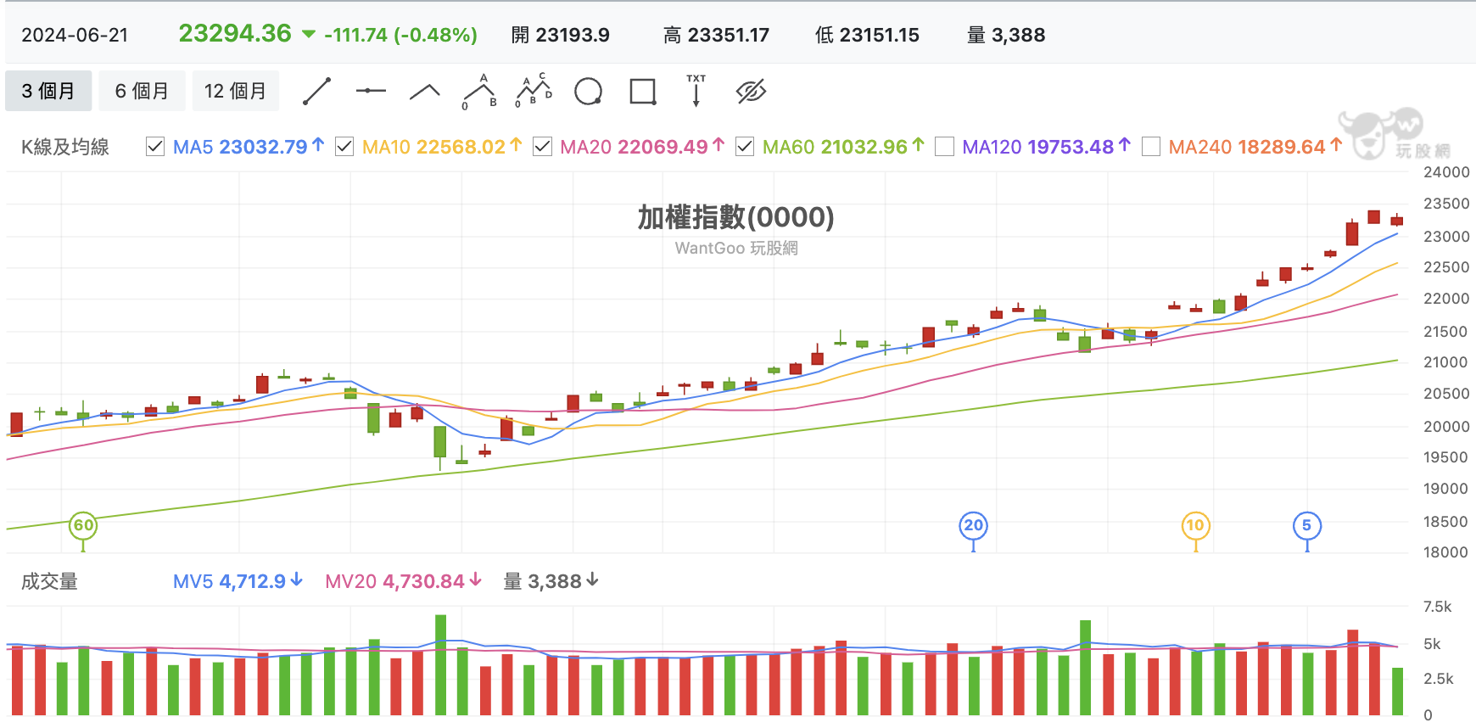Click the MA120 19753.48 label
This screenshot has width=1476, height=728.
point(1045,147)
